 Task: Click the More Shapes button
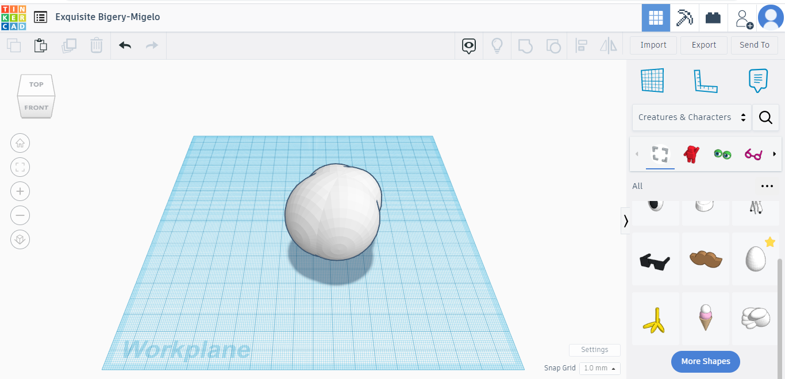click(x=705, y=361)
